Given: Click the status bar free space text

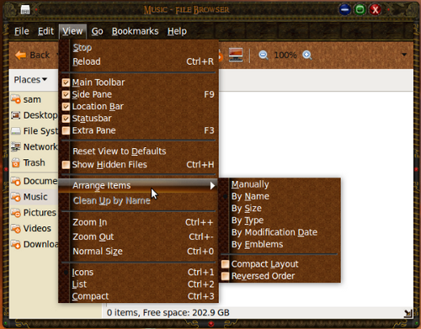Looking at the screenshot, I should click(168, 312).
